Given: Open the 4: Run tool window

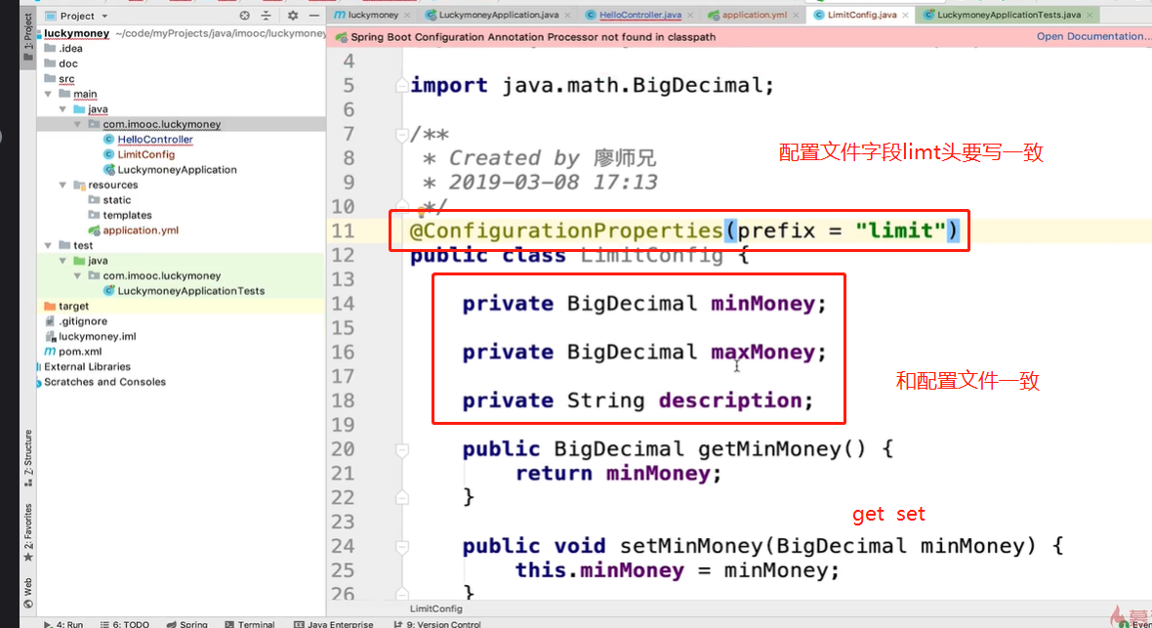Looking at the screenshot, I should 63,623.
